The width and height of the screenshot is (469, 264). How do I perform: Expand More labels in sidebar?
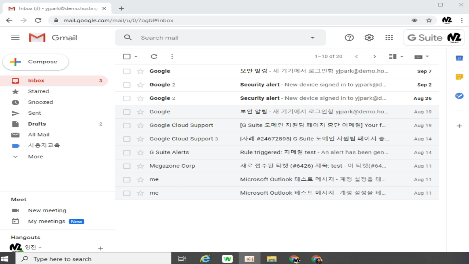point(36,157)
